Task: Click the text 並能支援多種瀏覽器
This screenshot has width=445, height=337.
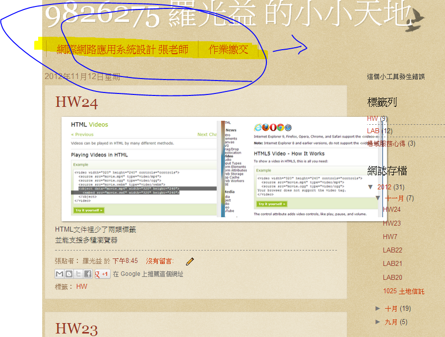Action: pyautogui.click(x=86, y=240)
